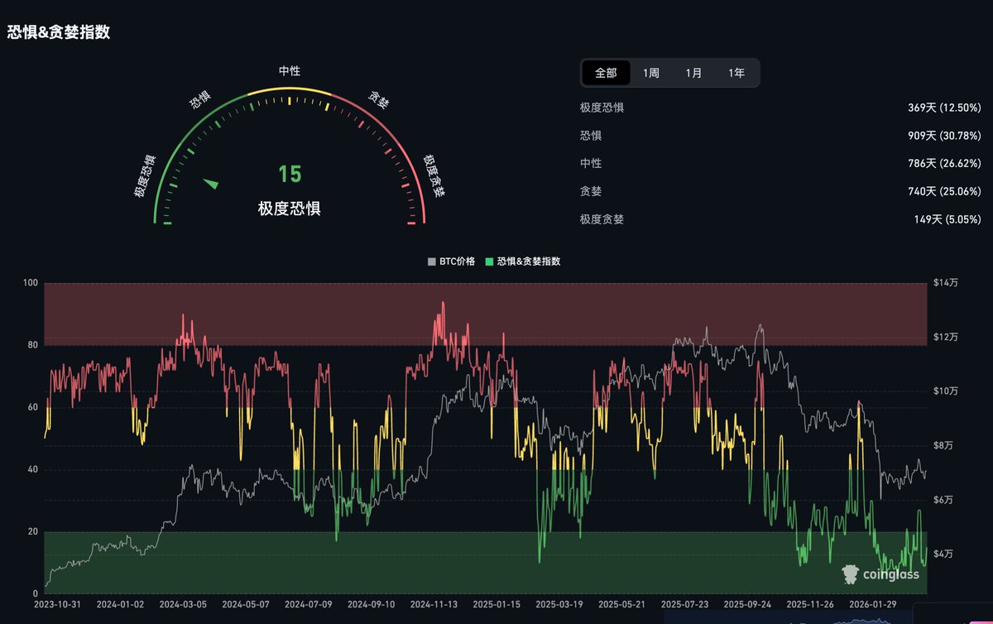Click the 2025-11-26 date on x-axis
993x624 pixels.
811,605
